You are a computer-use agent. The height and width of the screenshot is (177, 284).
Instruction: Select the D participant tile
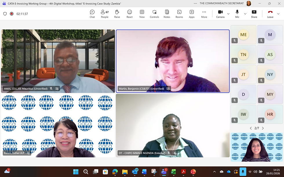click(x=243, y=94)
